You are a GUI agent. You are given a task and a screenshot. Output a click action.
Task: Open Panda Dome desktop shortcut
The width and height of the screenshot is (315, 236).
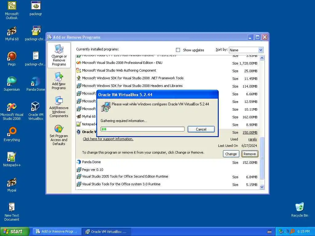36,84
